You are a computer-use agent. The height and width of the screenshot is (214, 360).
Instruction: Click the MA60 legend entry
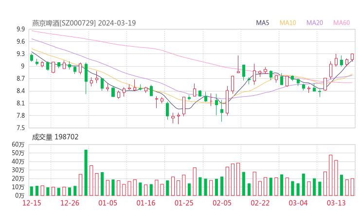coord(342,23)
